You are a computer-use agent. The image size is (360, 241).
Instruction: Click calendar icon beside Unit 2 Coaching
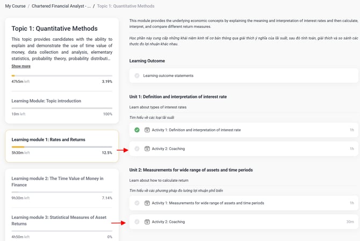(147, 222)
